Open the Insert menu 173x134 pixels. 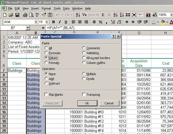35,8
